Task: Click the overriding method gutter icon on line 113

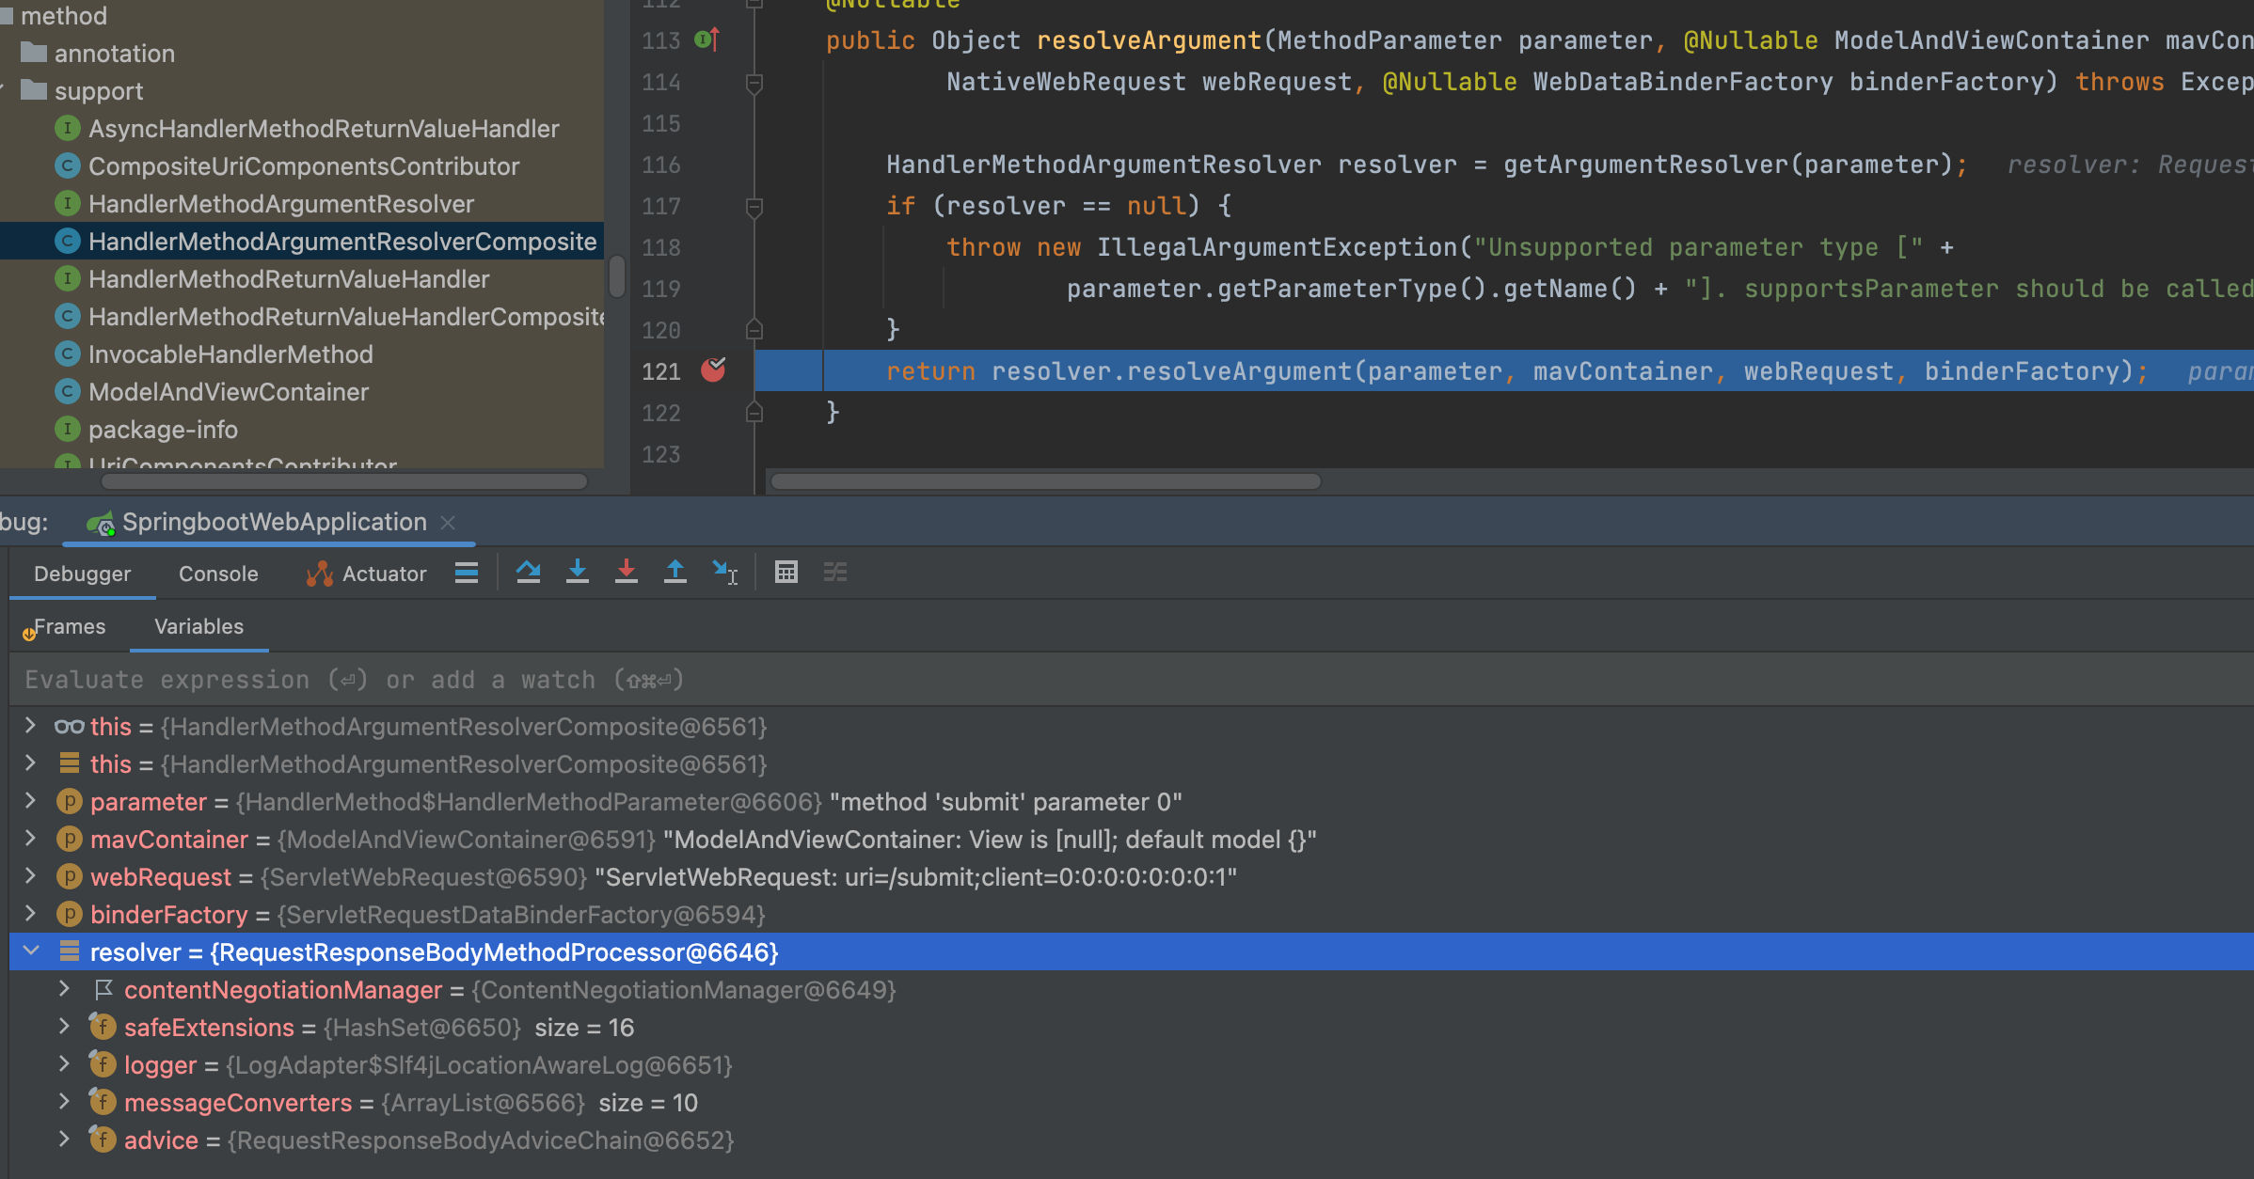Action: [x=706, y=40]
